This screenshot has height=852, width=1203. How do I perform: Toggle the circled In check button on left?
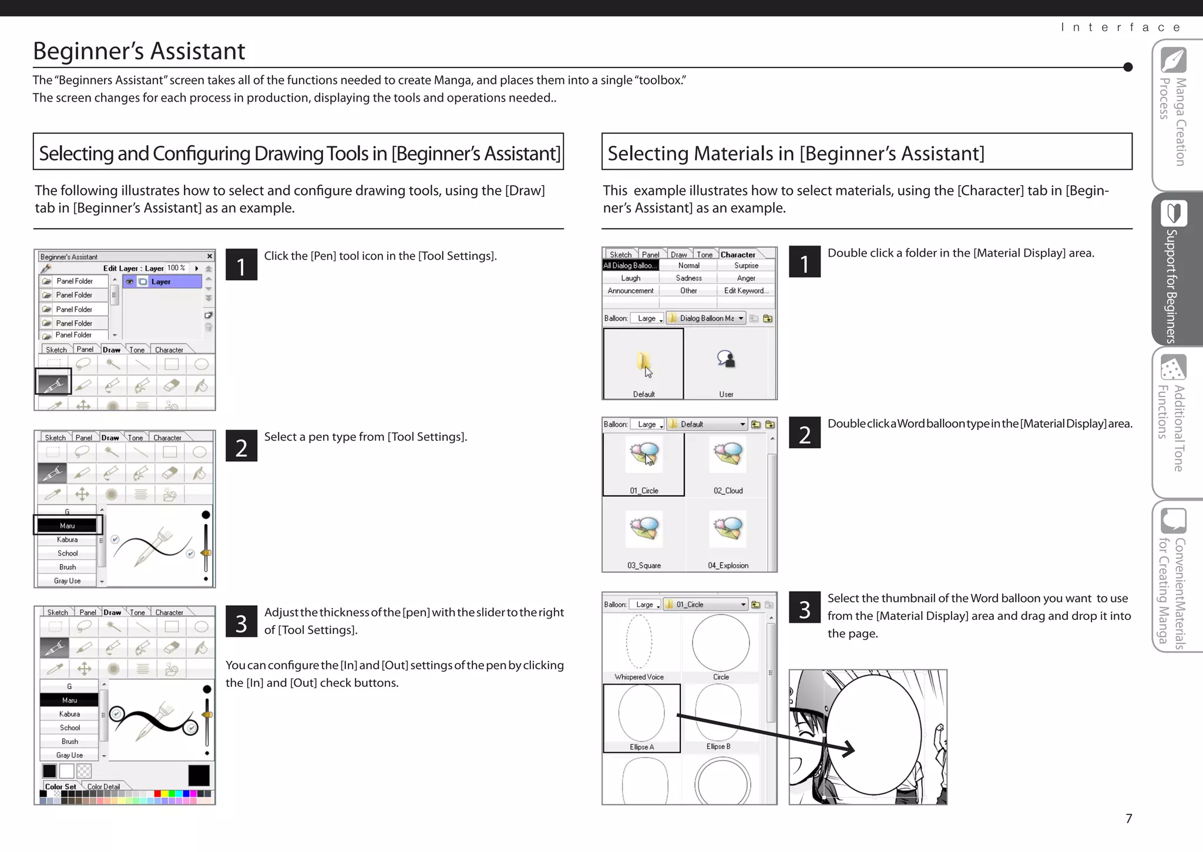coord(117,713)
